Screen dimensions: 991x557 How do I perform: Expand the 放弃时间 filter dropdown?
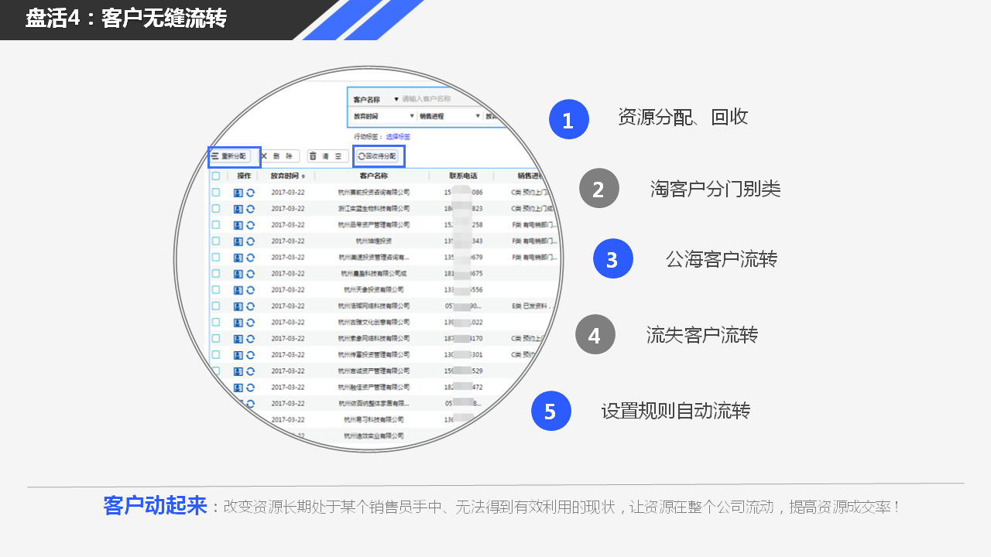(410, 116)
